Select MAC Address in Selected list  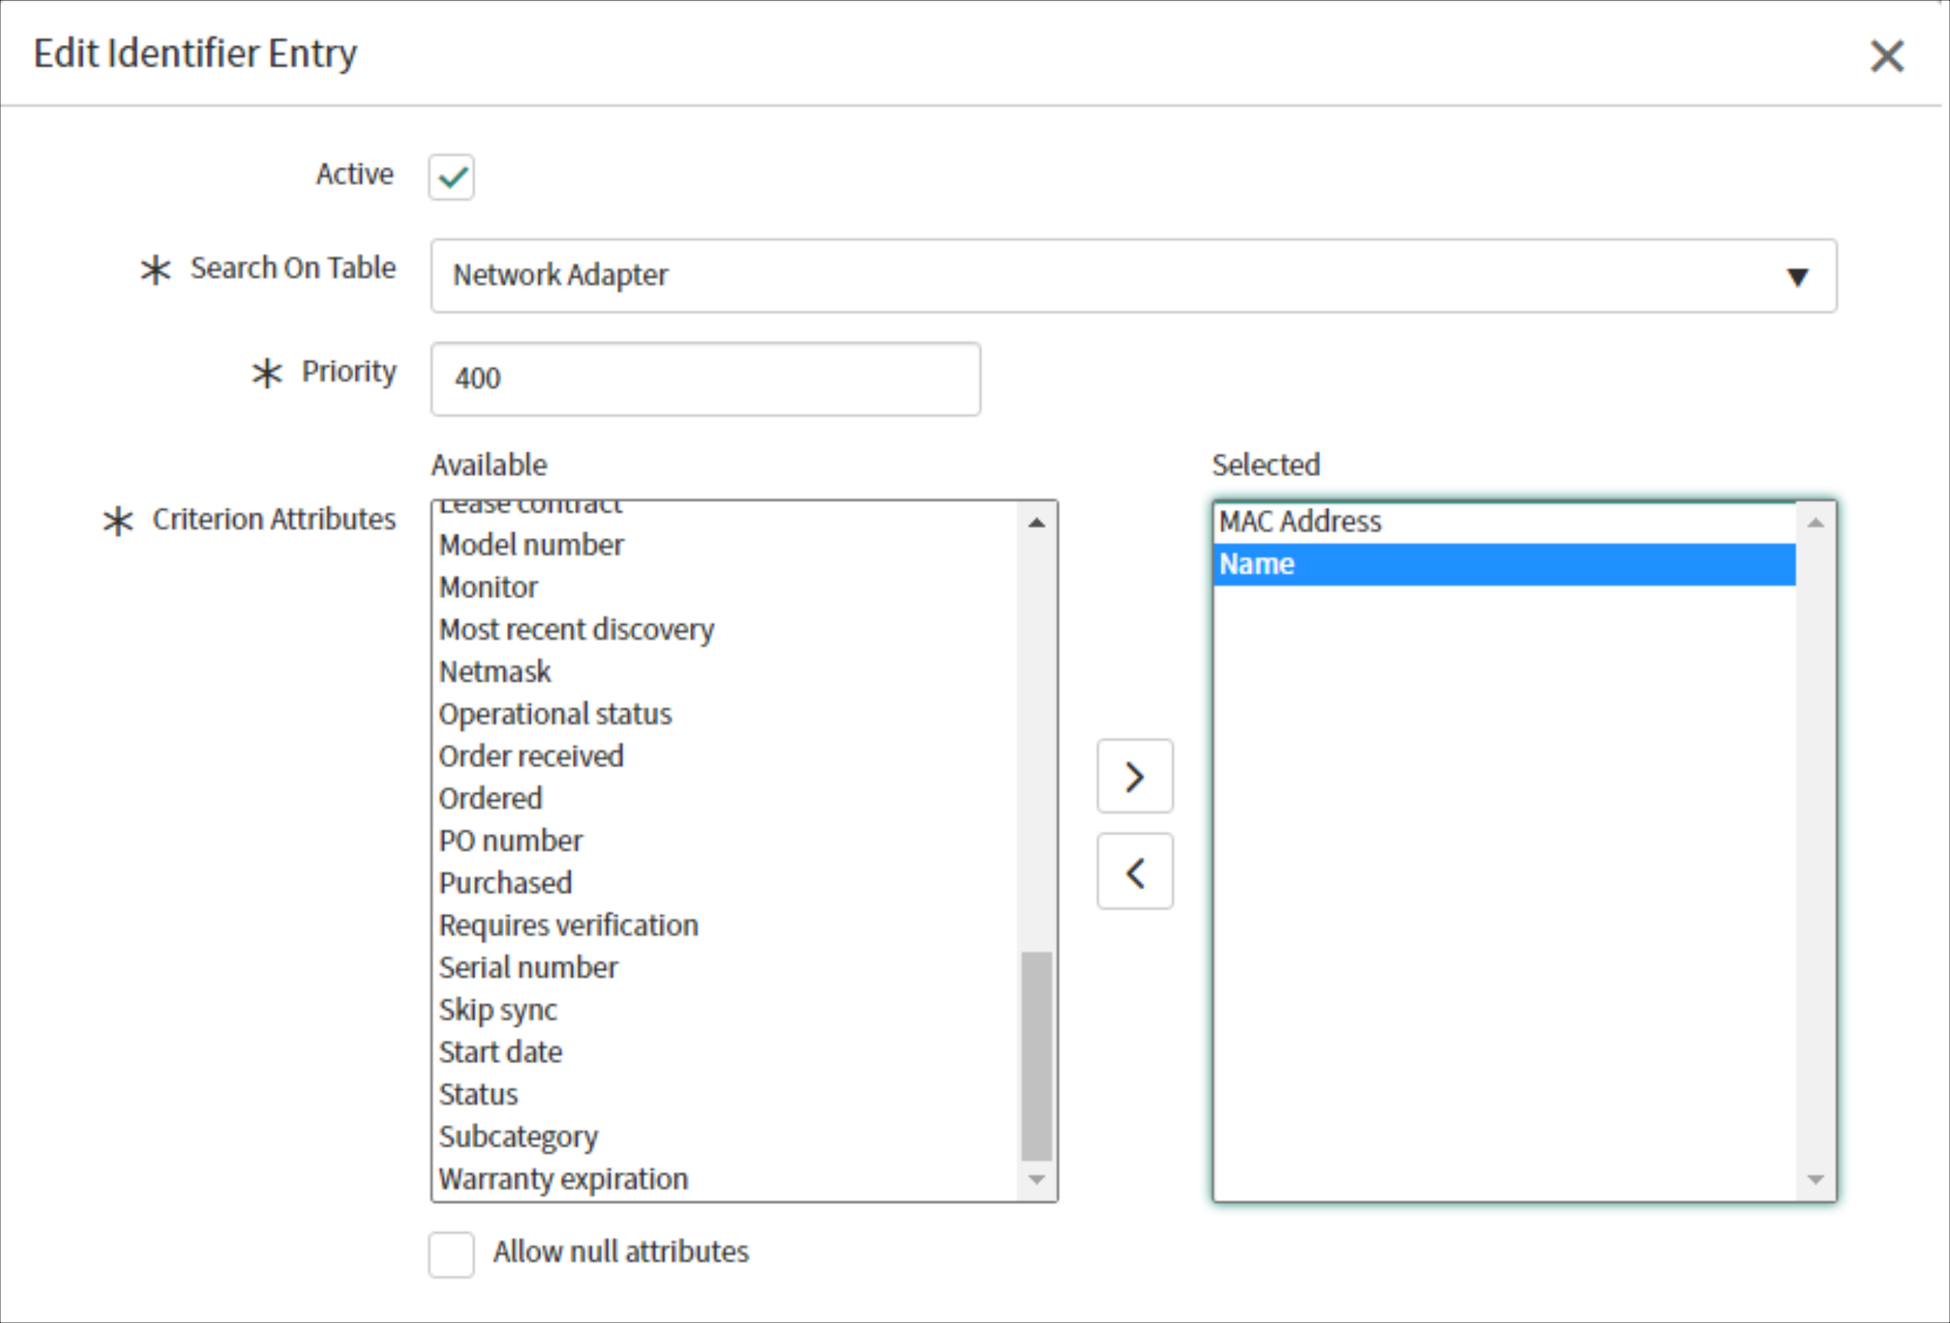pos(1506,522)
